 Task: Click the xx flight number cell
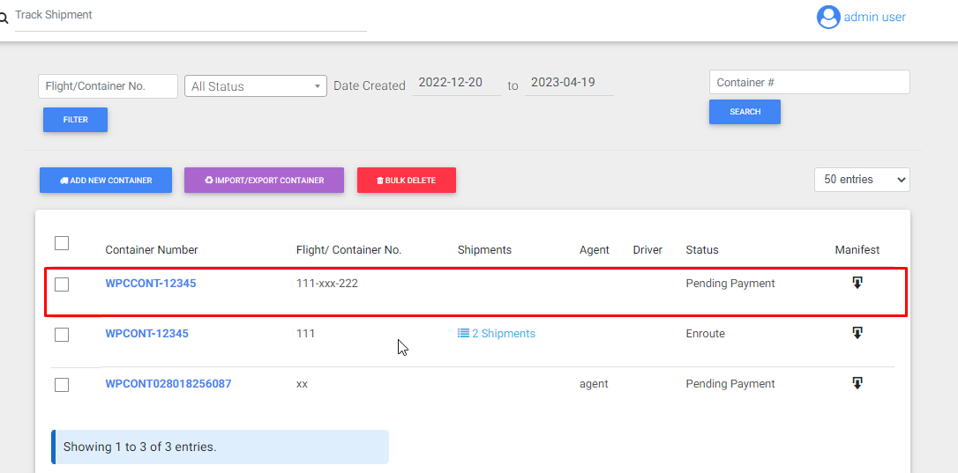[x=302, y=384]
